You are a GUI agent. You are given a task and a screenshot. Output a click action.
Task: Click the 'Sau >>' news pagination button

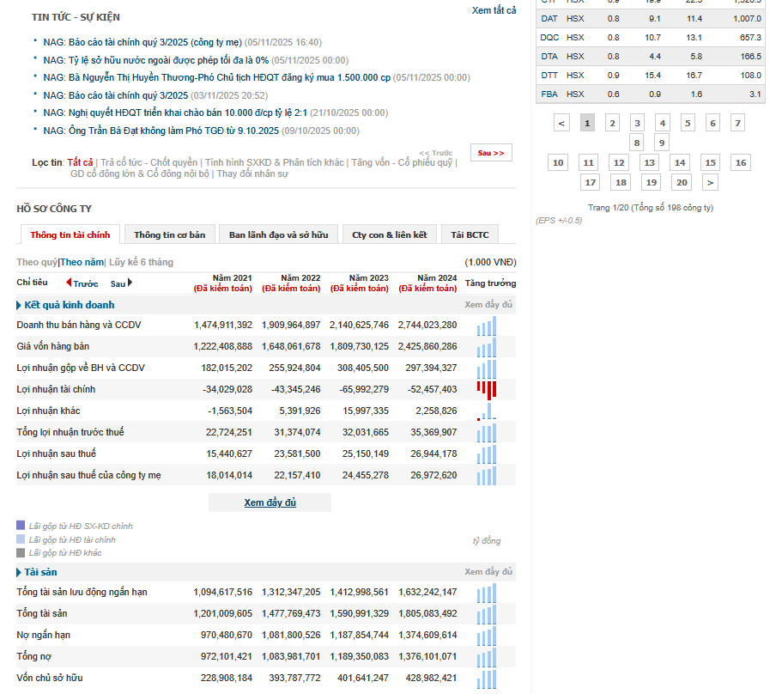pos(491,153)
